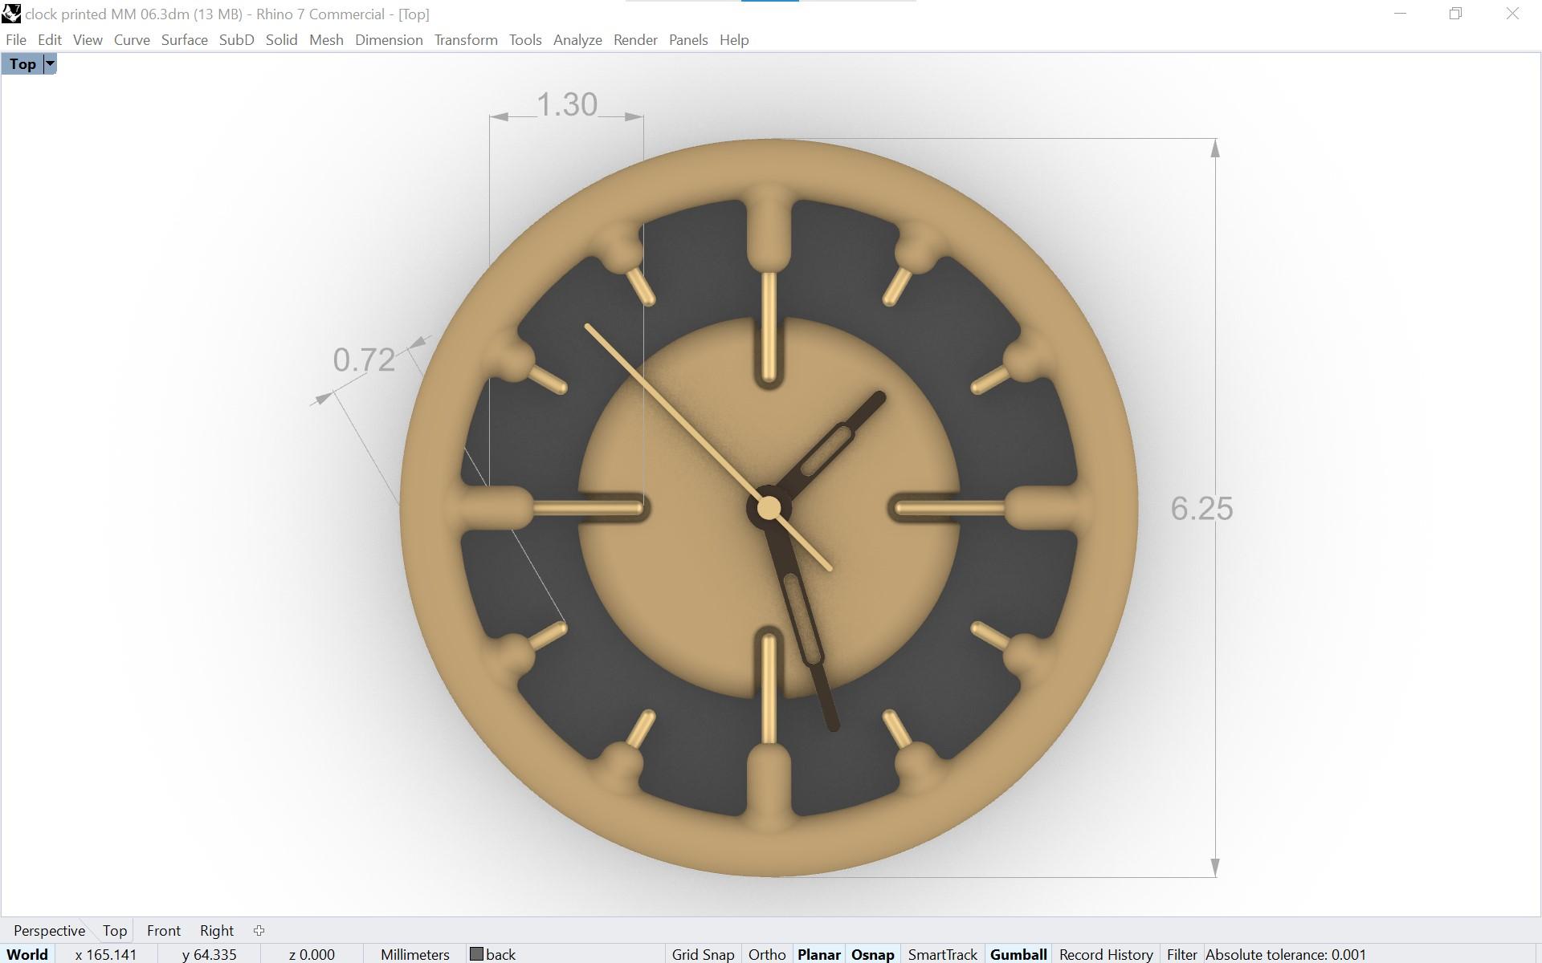The height and width of the screenshot is (963, 1542).
Task: Disable the Osnap toggle
Action: pyautogui.click(x=872, y=954)
